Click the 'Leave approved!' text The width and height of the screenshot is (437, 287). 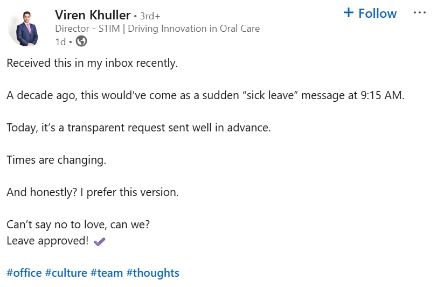[x=47, y=241]
